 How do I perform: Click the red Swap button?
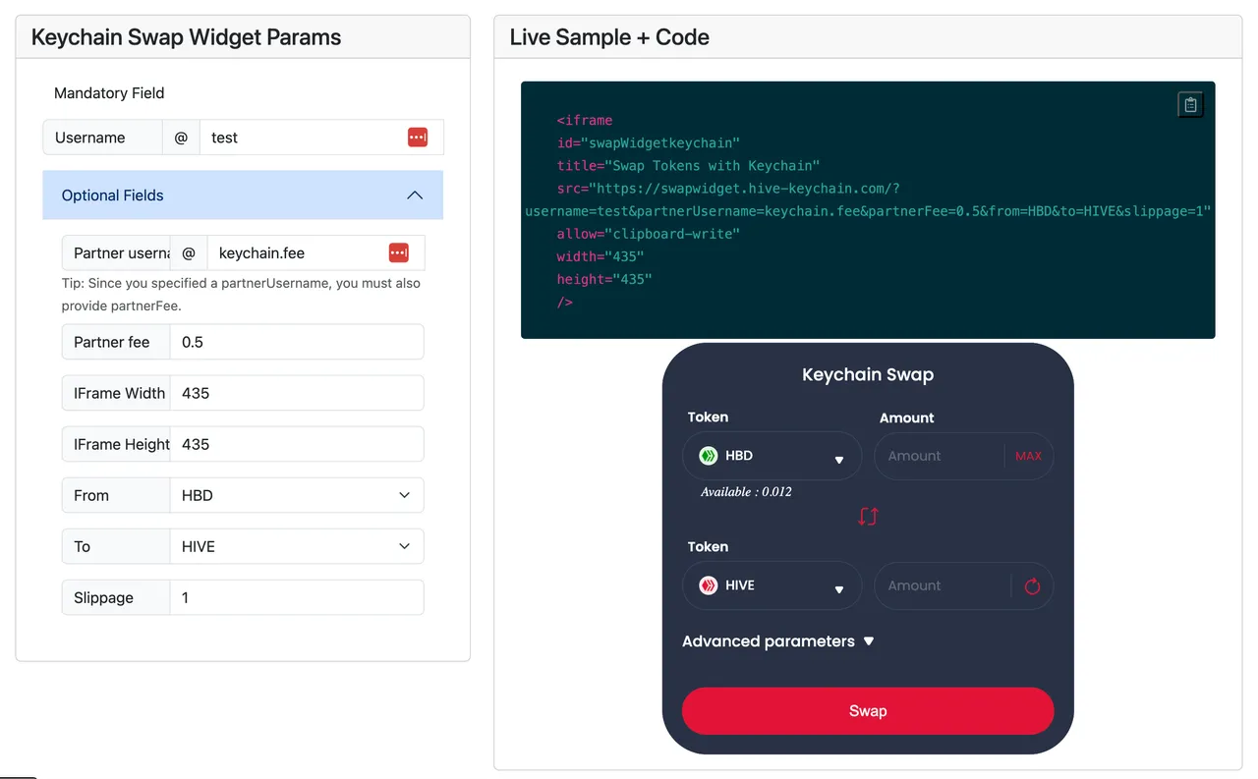868,711
